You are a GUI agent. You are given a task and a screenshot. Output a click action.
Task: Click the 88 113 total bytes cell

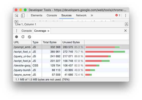(52, 70)
